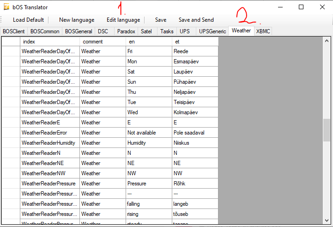Click the Save button
The image size is (333, 227).
point(161,20)
